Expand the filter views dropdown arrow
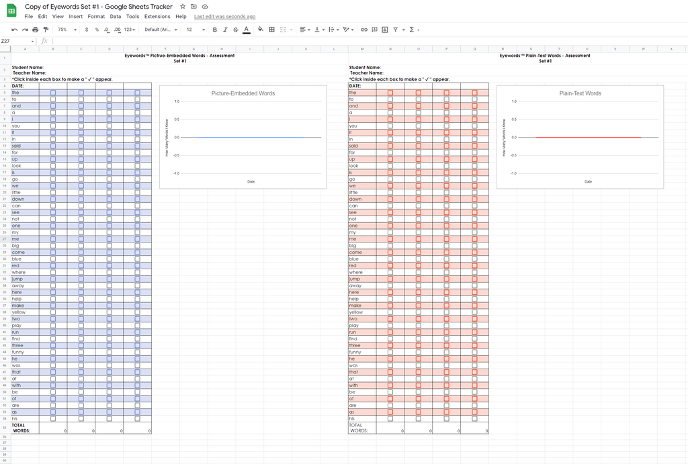Screen dimensions: 688x464 [x=403, y=30]
